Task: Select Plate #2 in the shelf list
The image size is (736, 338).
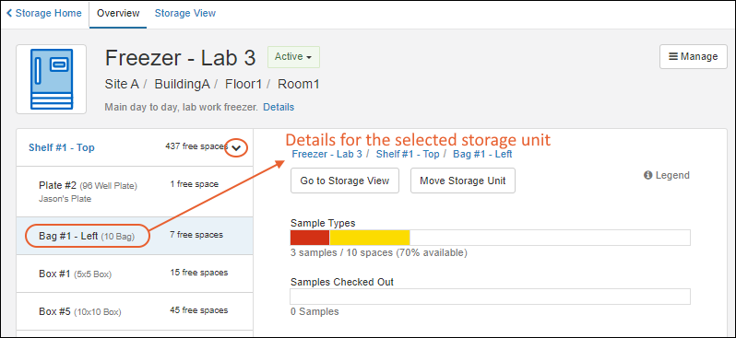Action: pyautogui.click(x=135, y=192)
